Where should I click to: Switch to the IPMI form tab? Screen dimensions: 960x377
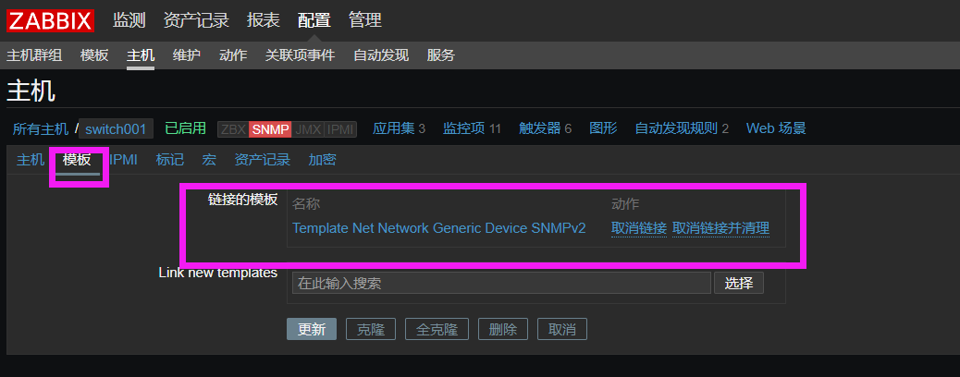123,161
